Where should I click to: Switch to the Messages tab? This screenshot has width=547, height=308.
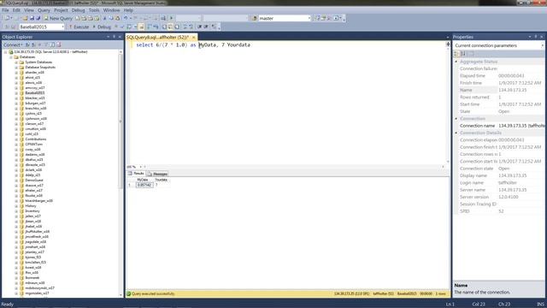(x=157, y=174)
